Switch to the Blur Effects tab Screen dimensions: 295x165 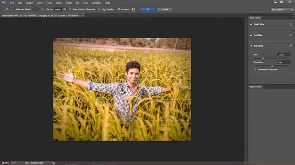point(255,87)
